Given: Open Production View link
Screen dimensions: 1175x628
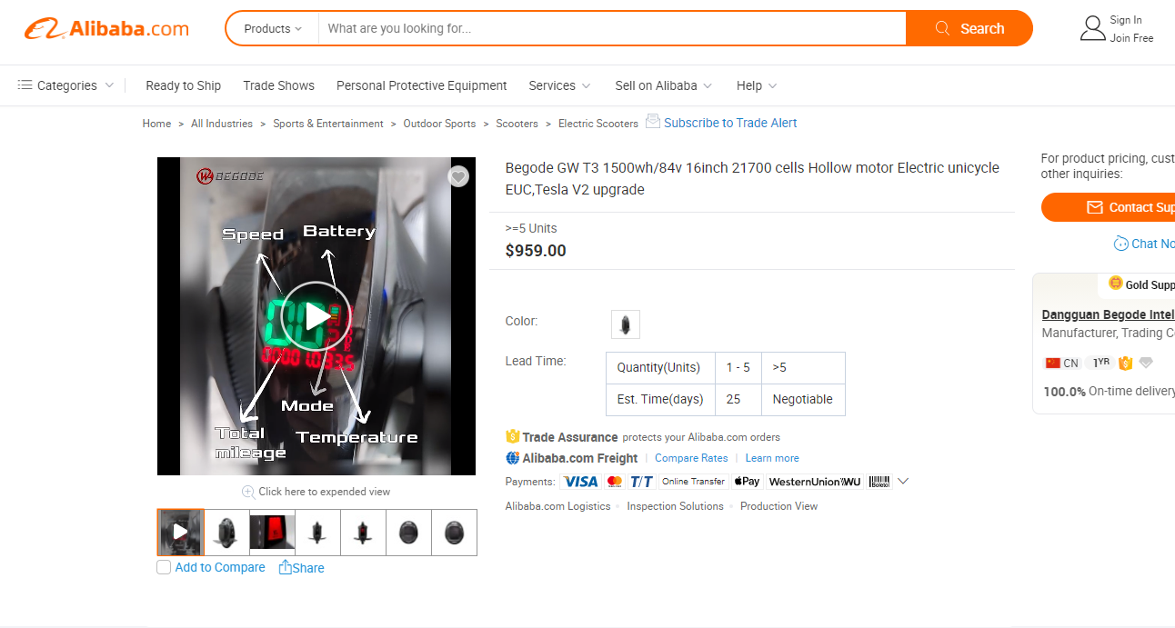Looking at the screenshot, I should point(778,506).
